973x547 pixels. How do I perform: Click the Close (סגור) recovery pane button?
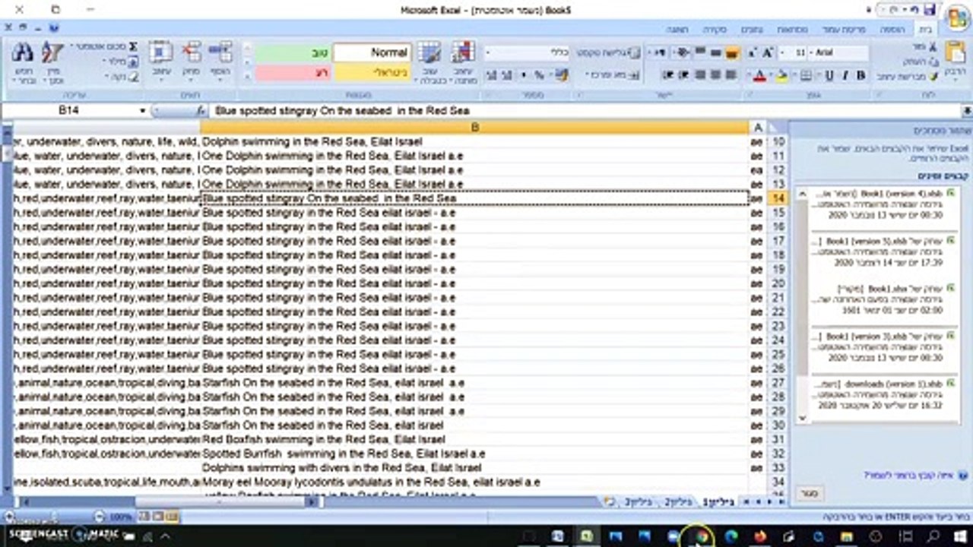pos(809,494)
